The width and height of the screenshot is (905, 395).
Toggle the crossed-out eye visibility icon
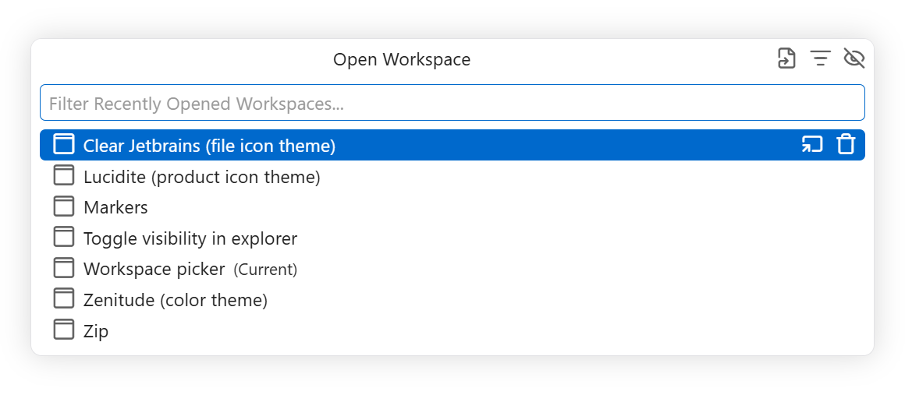(x=854, y=58)
